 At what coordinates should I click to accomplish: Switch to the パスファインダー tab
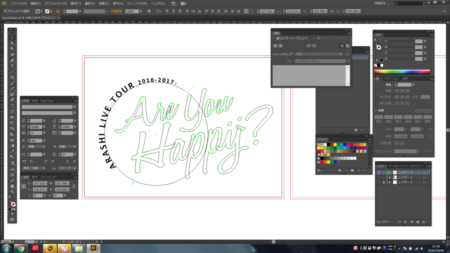49,177
